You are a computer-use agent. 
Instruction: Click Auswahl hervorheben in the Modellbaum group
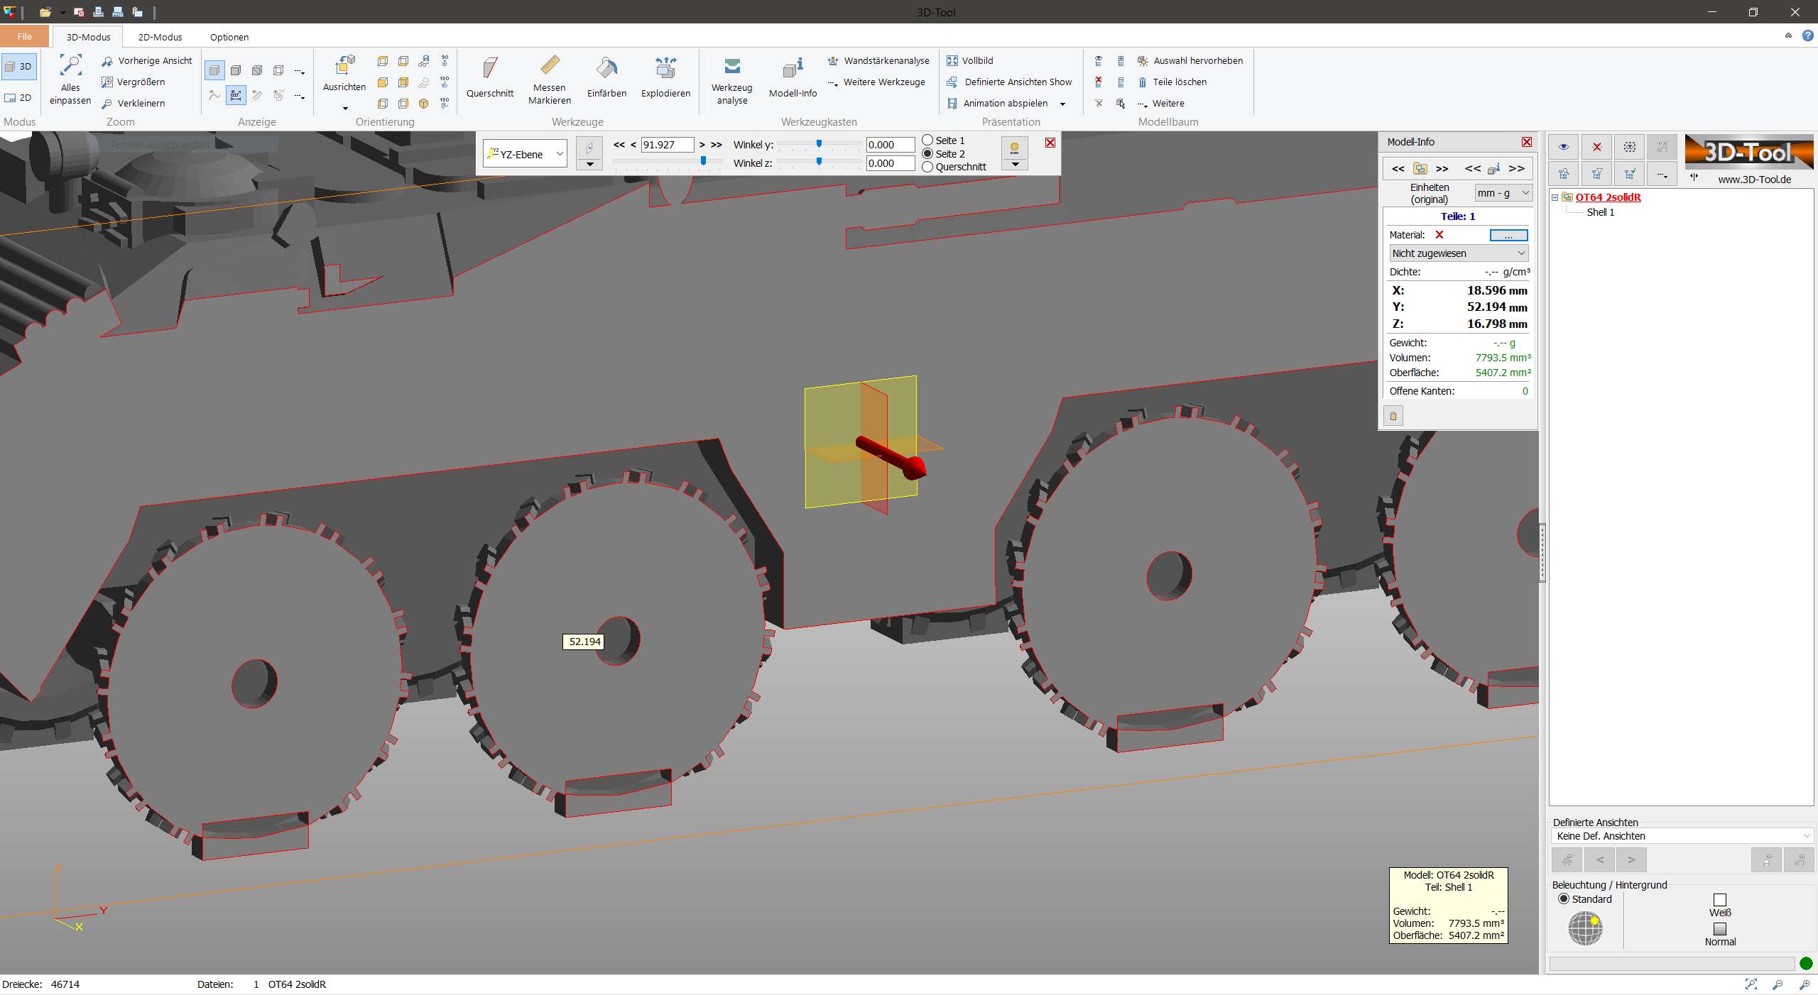click(x=1190, y=61)
